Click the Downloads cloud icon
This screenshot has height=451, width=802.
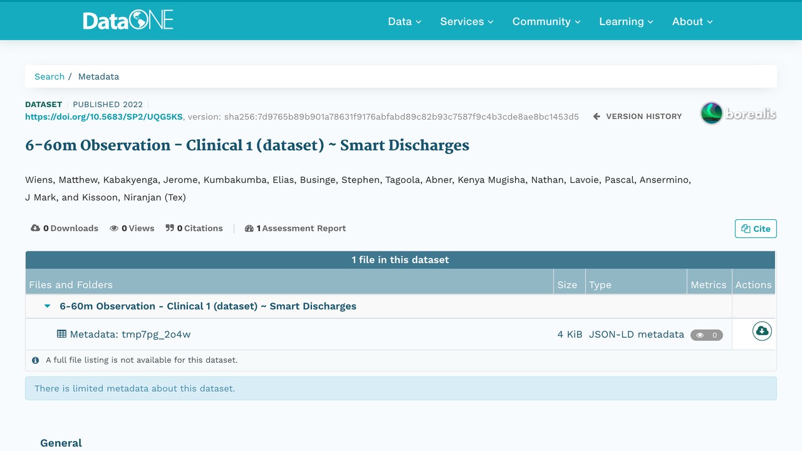(35, 228)
